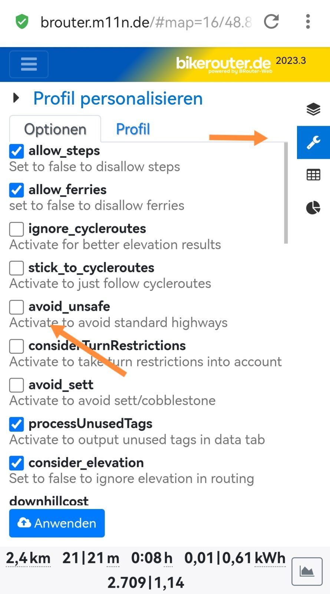Click the options panel vertical scrollbar
Screen dimensions: 330x594
click(x=286, y=193)
